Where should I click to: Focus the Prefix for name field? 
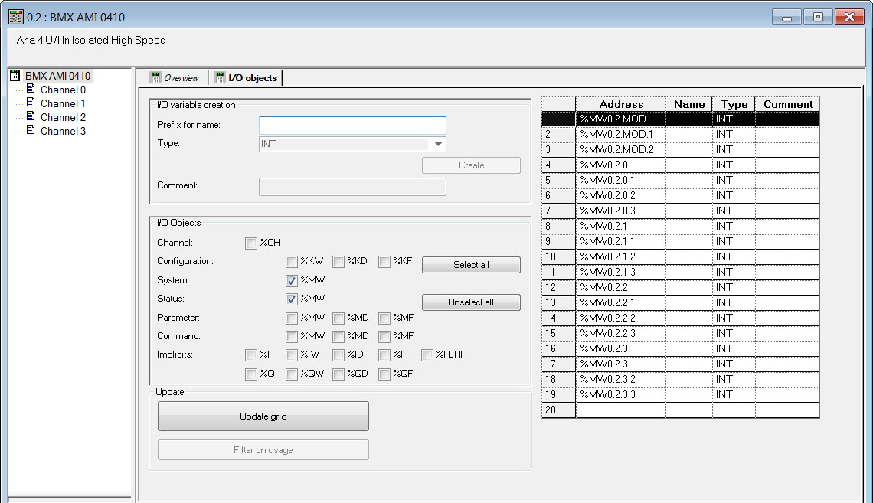click(352, 126)
